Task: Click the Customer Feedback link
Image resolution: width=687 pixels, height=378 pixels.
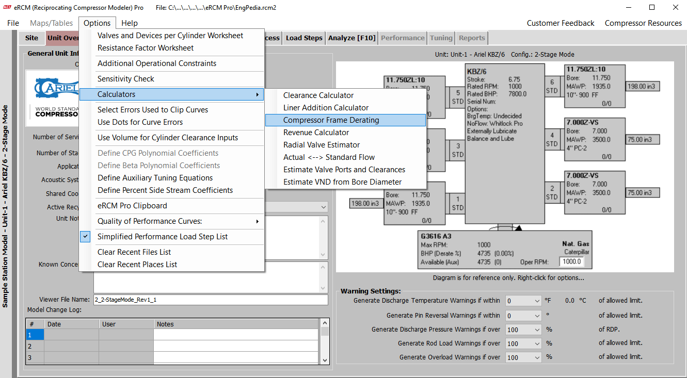Action: tap(561, 23)
